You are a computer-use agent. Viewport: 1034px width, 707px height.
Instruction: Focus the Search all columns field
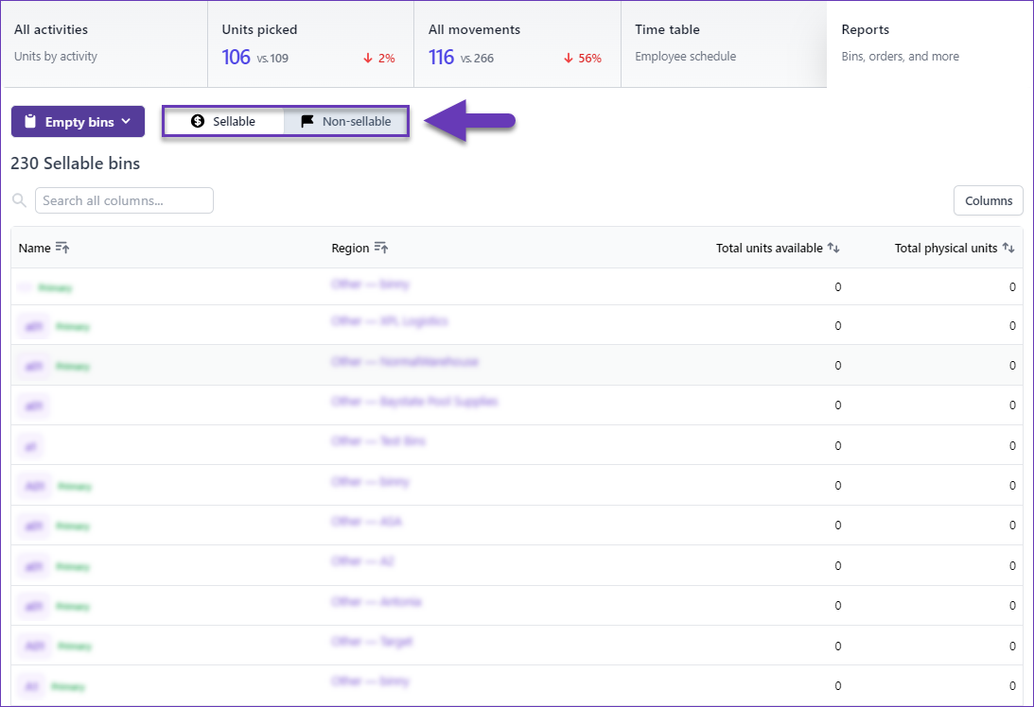[x=124, y=200]
